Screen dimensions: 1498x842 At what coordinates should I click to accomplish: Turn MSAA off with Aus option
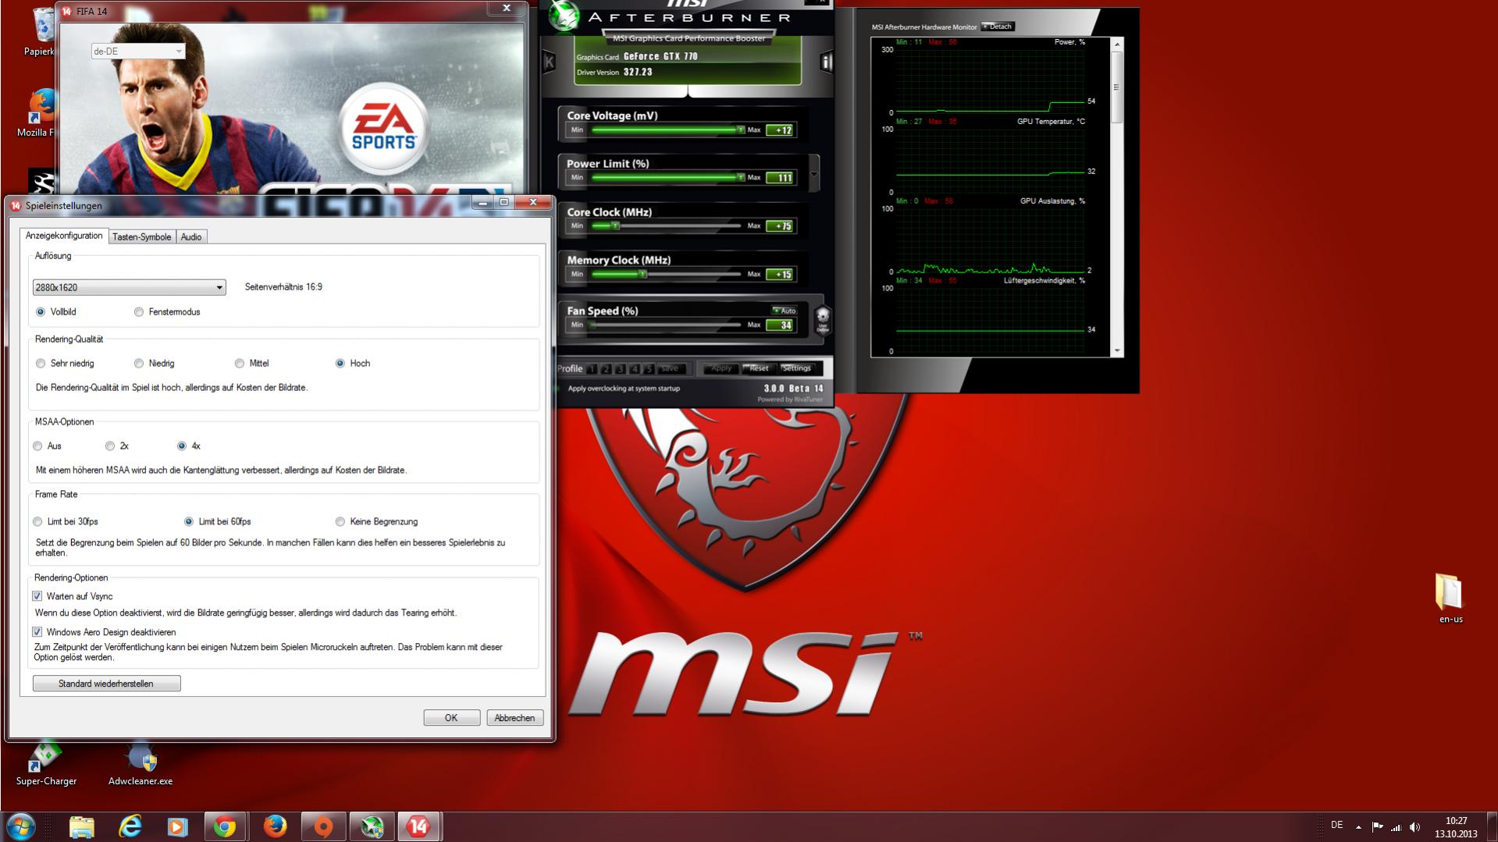tap(37, 446)
